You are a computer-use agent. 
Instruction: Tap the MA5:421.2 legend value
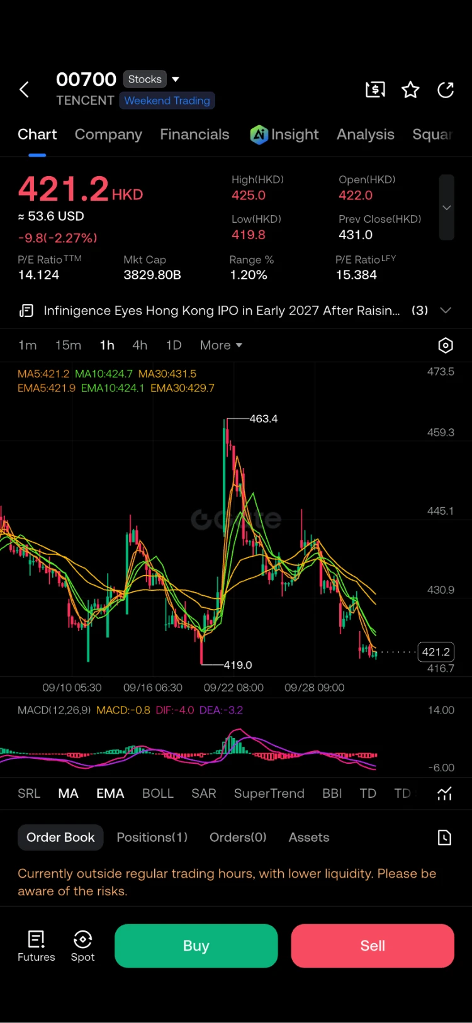pyautogui.click(x=43, y=374)
